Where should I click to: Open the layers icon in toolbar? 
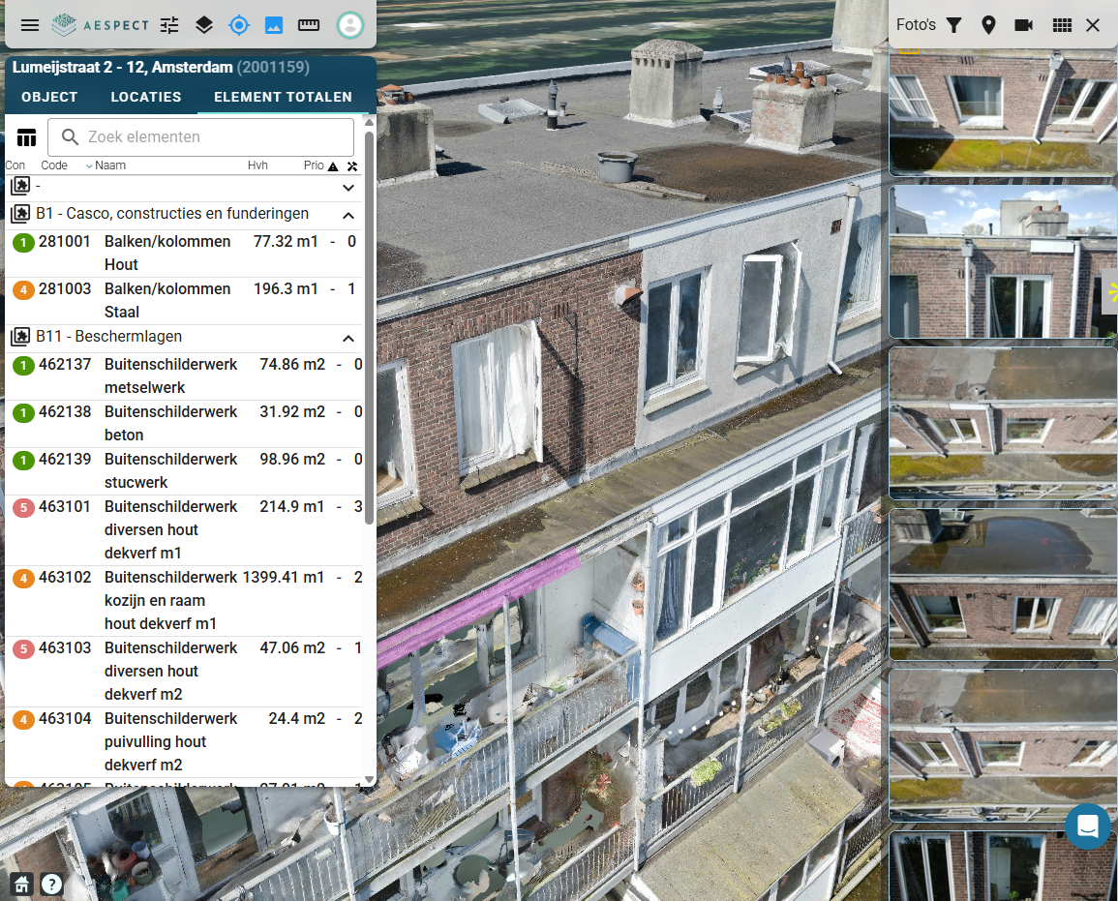[x=204, y=26]
